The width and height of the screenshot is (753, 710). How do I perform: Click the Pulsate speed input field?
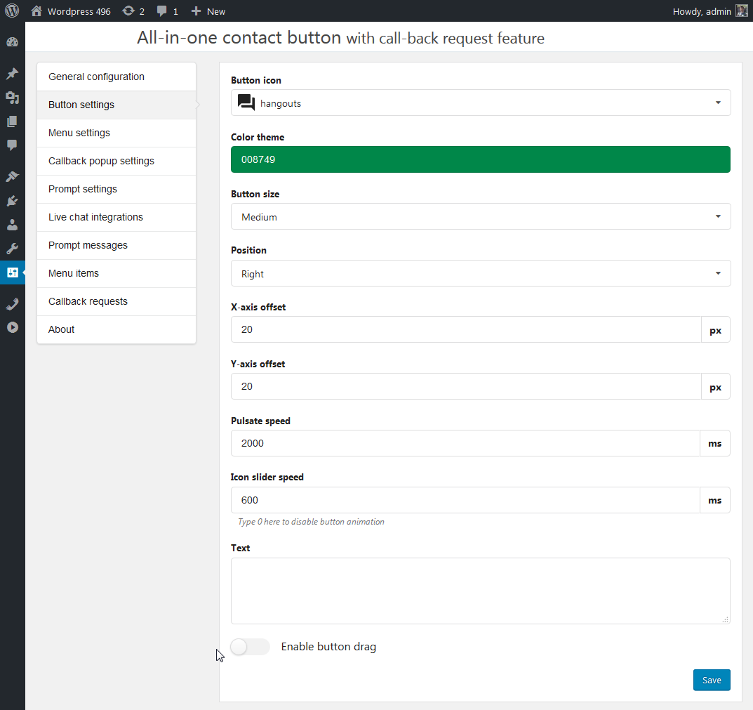[465, 443]
